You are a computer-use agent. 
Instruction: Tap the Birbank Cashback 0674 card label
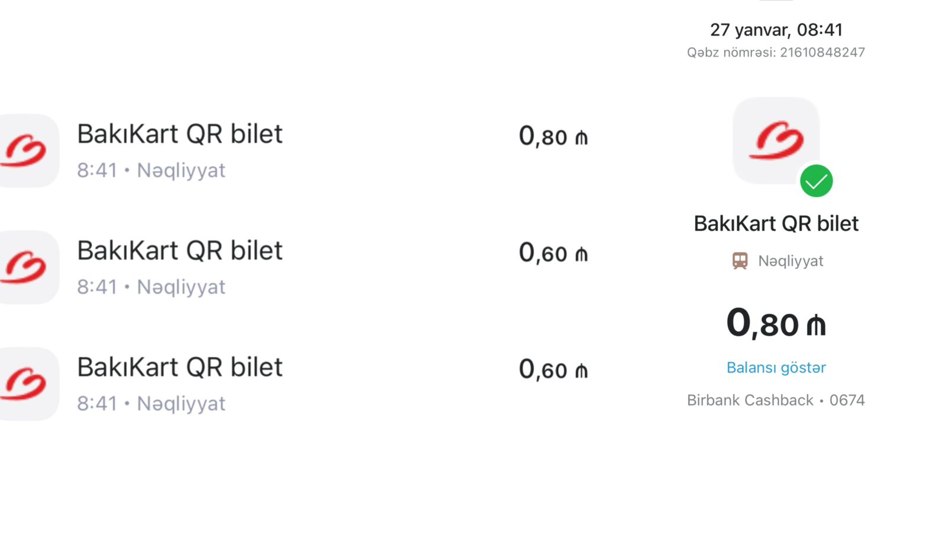pyautogui.click(x=776, y=400)
